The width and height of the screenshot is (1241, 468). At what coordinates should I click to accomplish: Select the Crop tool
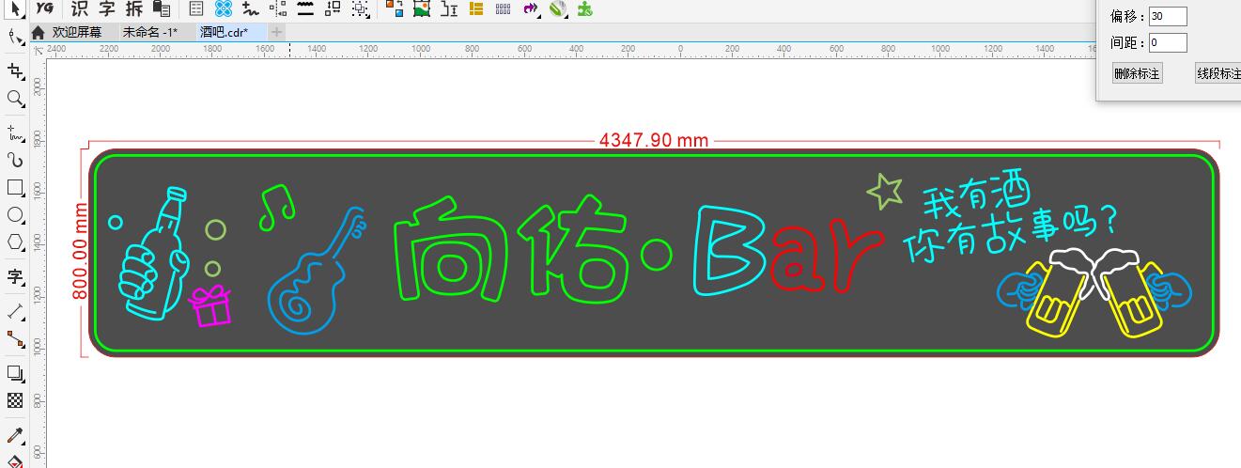pyautogui.click(x=15, y=70)
